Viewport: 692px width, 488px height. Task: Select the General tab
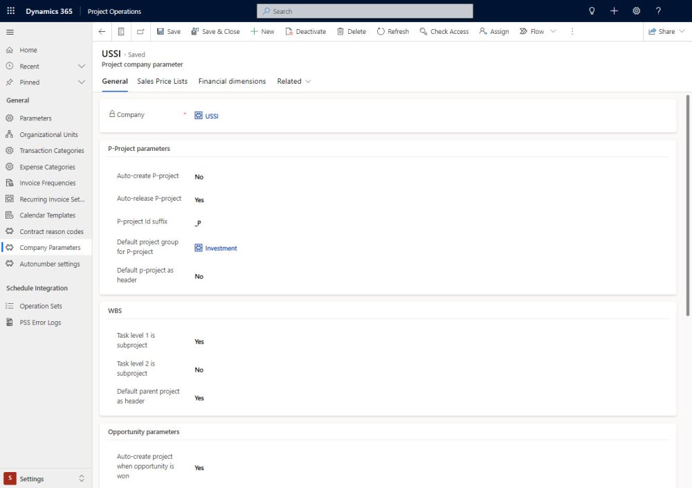(115, 81)
